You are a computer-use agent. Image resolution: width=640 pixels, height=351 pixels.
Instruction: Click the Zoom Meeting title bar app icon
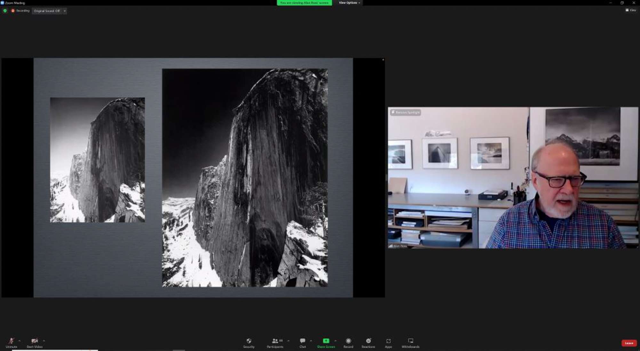click(x=2, y=3)
